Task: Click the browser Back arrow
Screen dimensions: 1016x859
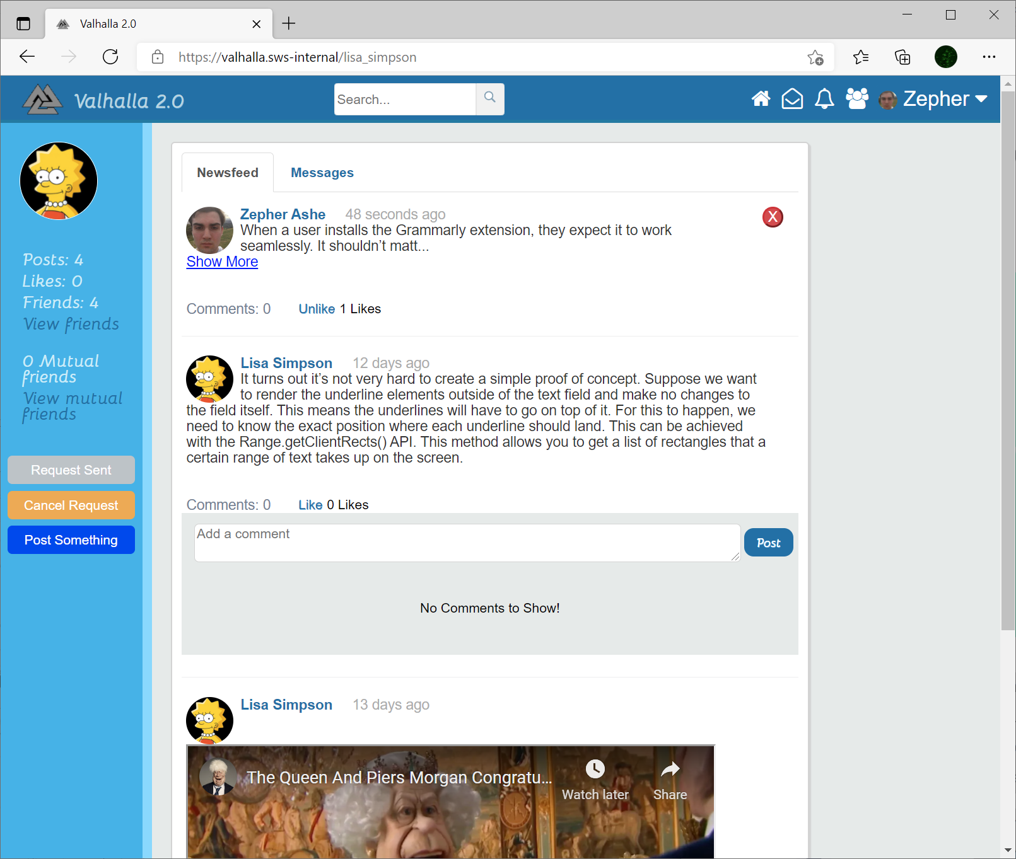Action: pyautogui.click(x=27, y=57)
